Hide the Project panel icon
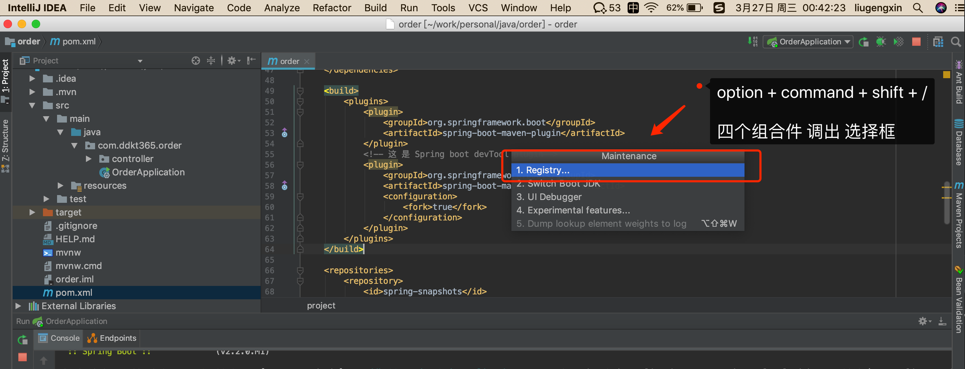Screen dimensions: 965x369 click(x=251, y=61)
